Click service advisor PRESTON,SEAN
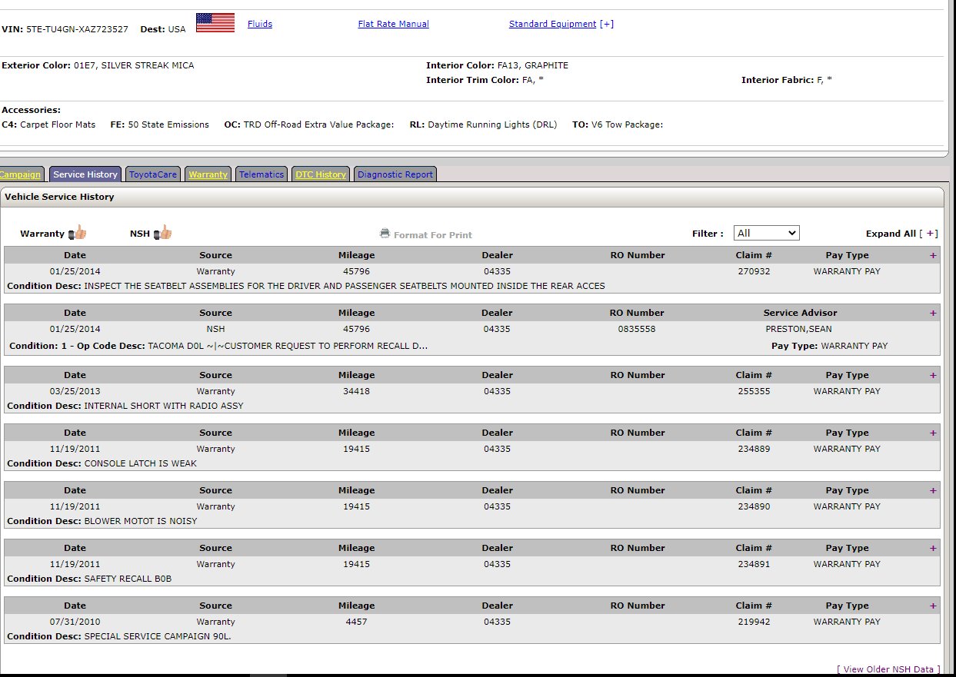Screen dimensions: 956x677 tap(800, 329)
